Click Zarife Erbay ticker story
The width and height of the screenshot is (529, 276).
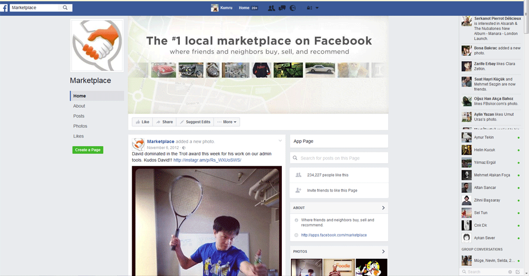pos(491,66)
